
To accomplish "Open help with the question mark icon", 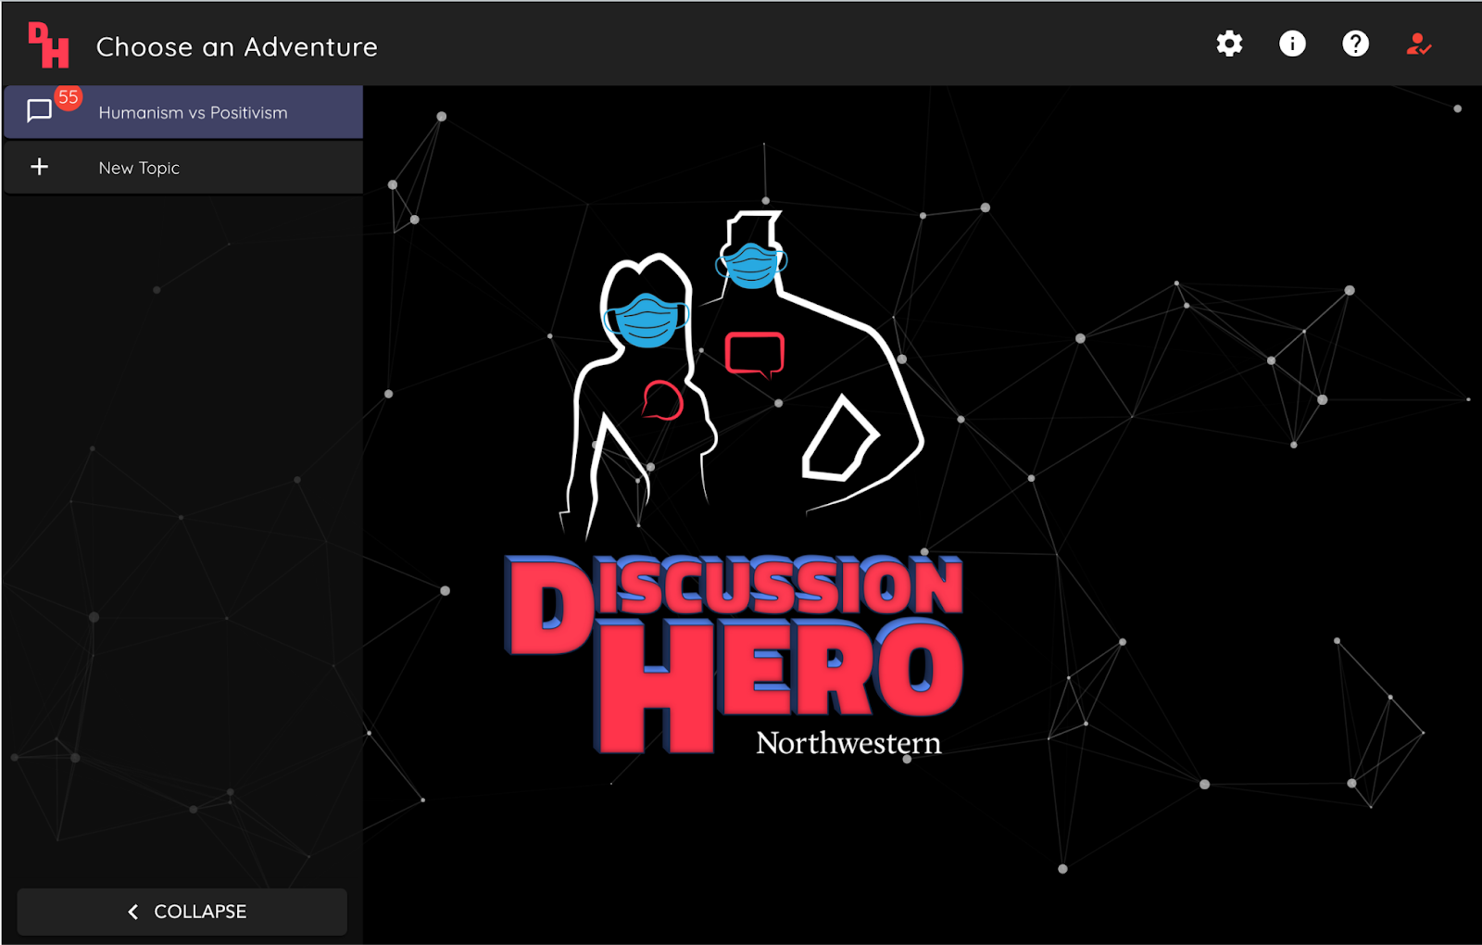I will point(1355,44).
